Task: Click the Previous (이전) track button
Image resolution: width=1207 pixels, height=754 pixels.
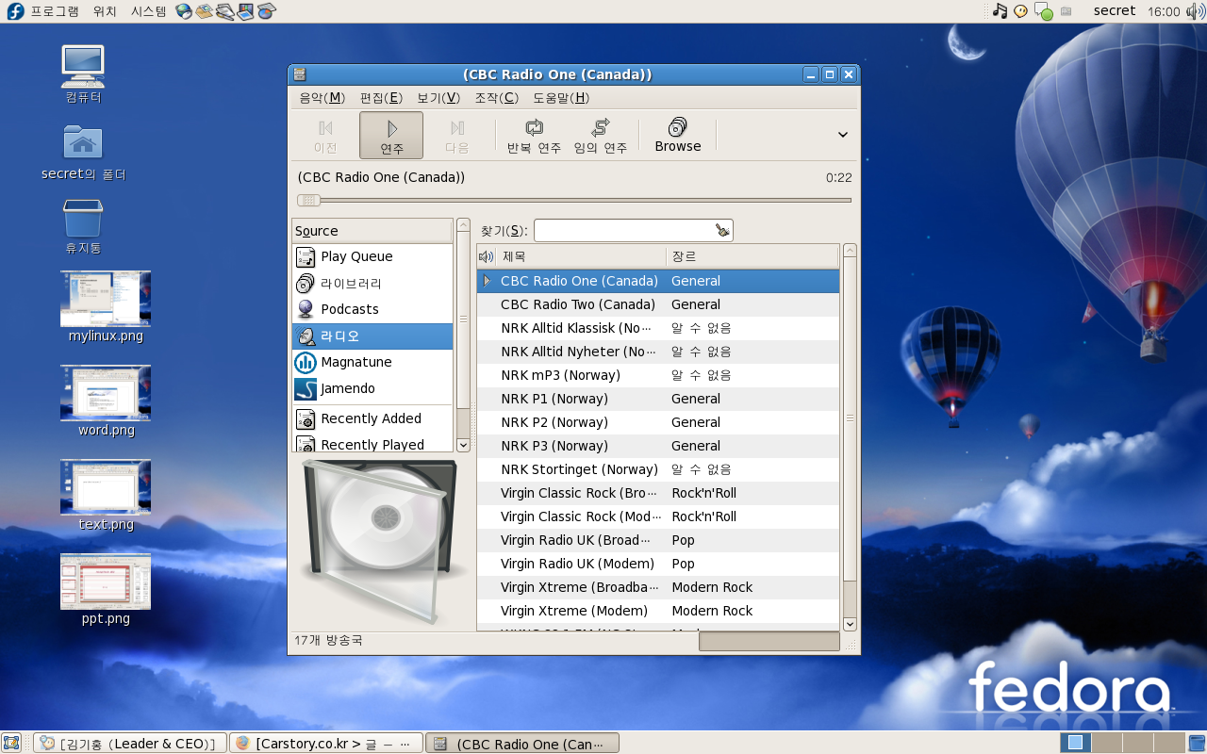Action: pos(325,136)
